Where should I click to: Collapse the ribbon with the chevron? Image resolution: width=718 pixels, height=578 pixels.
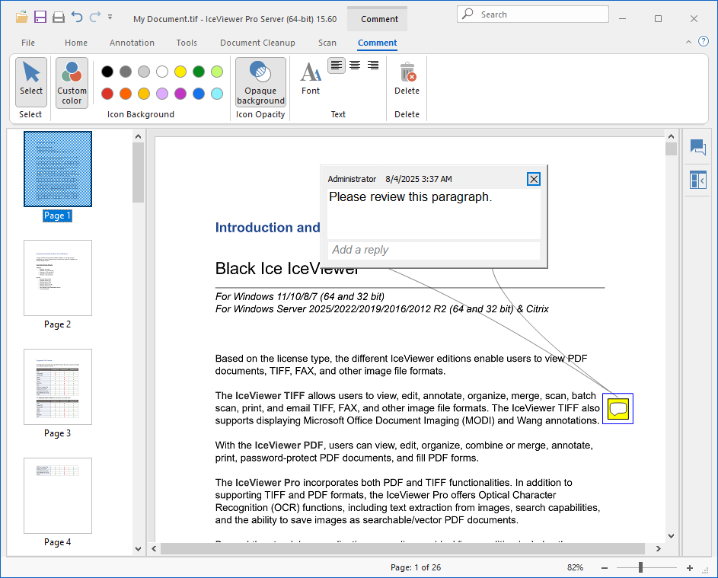click(x=688, y=42)
